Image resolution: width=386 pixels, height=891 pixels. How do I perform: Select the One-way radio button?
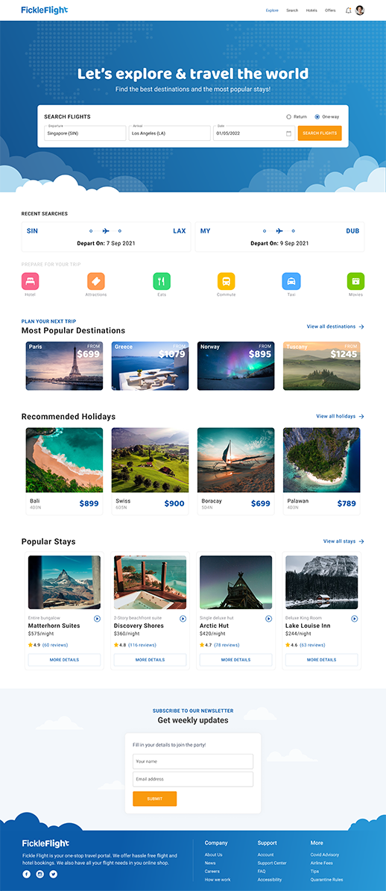(x=317, y=116)
